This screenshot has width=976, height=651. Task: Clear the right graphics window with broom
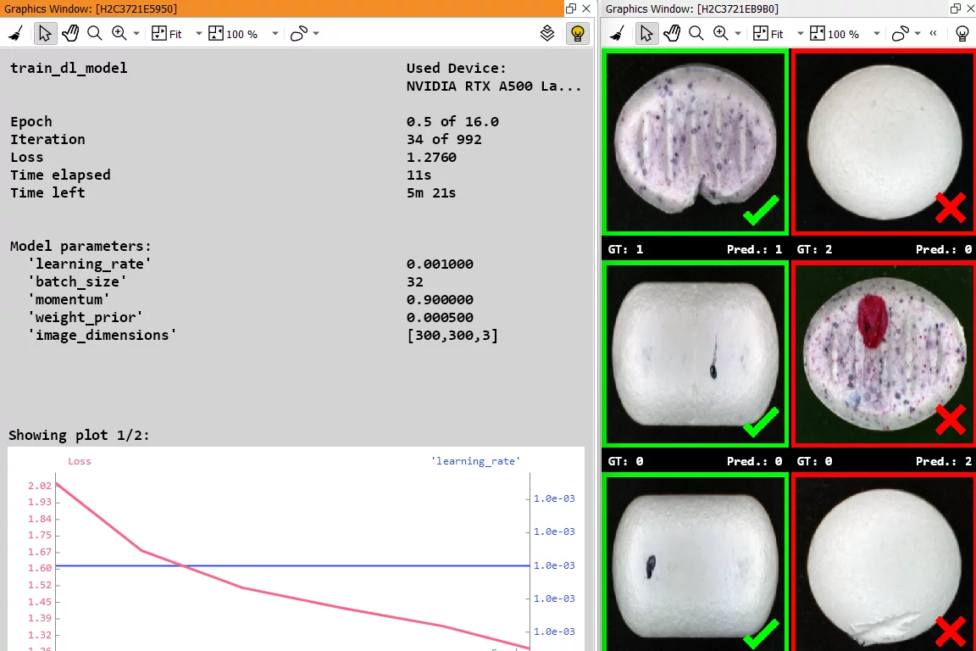click(x=617, y=34)
